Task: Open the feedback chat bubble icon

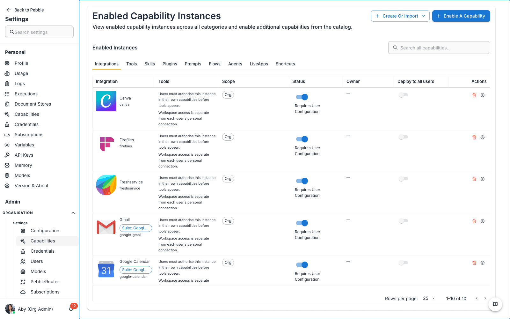Action: coord(495,304)
